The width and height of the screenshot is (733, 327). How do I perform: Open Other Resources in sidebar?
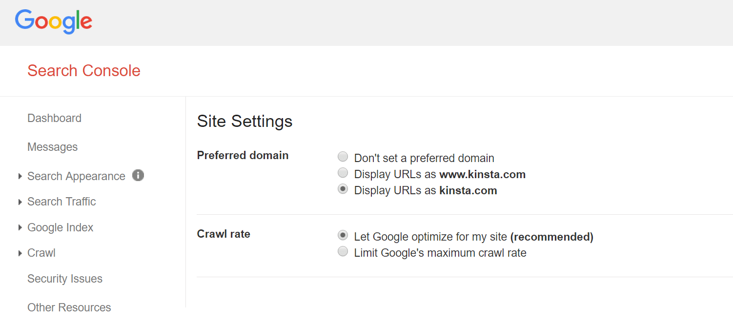click(69, 307)
